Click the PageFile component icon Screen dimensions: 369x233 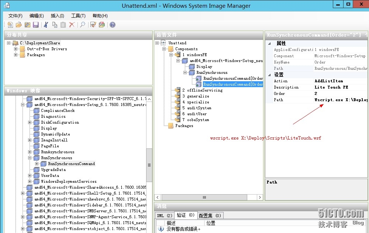click(x=37, y=146)
